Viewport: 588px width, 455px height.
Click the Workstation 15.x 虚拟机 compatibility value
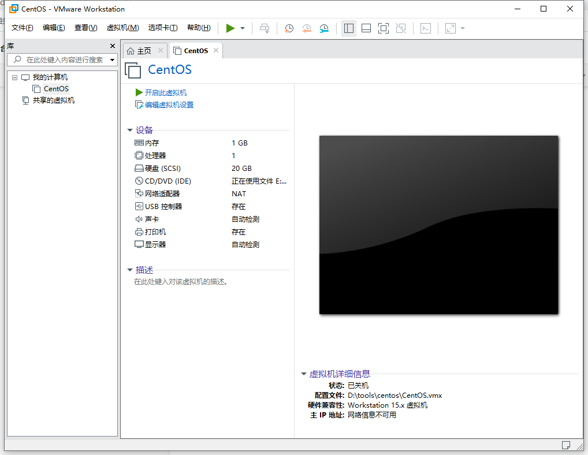[388, 405]
